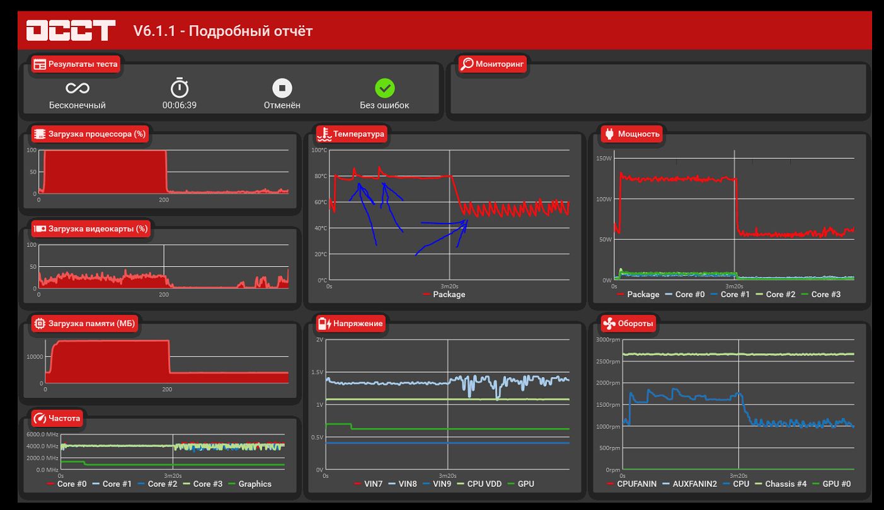
Task: Click the fan icon in Обороты label
Action: click(609, 324)
